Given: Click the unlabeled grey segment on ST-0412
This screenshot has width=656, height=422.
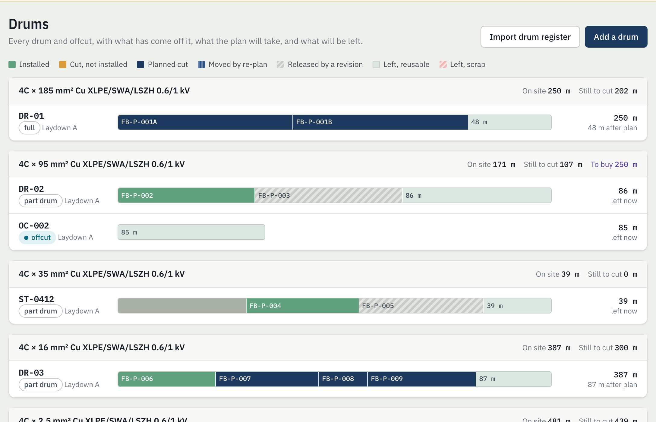Looking at the screenshot, I should [x=182, y=306].
